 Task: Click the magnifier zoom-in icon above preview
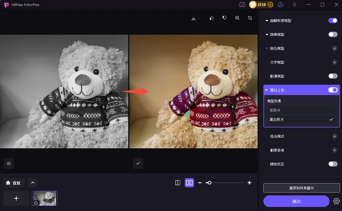pyautogui.click(x=237, y=18)
